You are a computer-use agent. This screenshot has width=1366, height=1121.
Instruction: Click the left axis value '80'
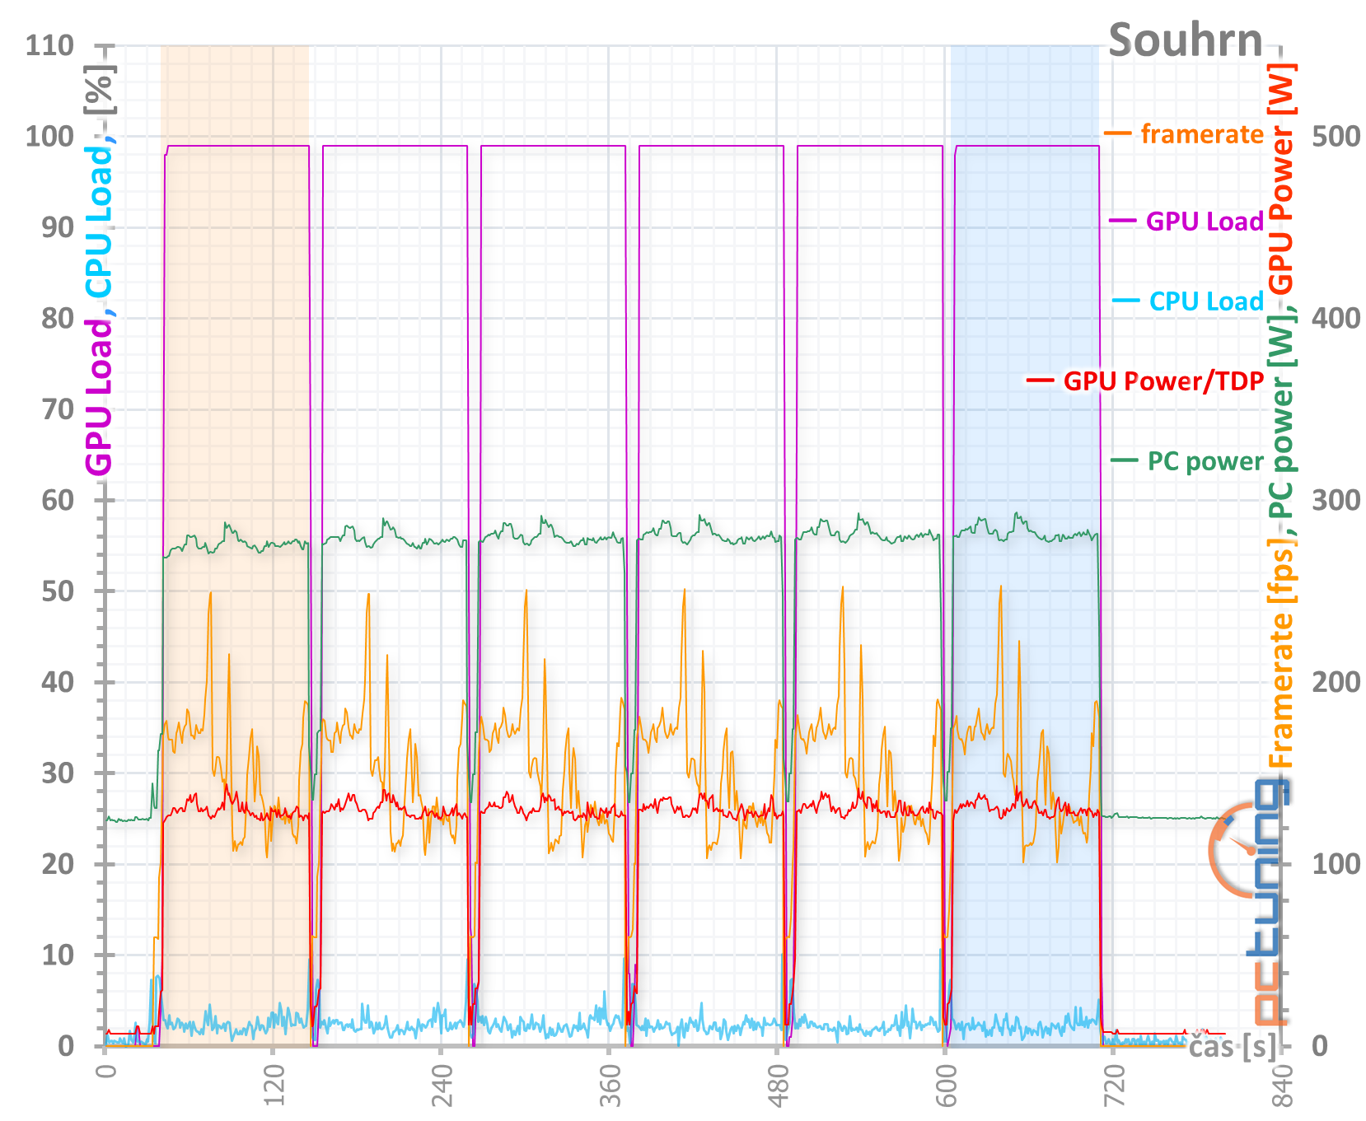58,318
